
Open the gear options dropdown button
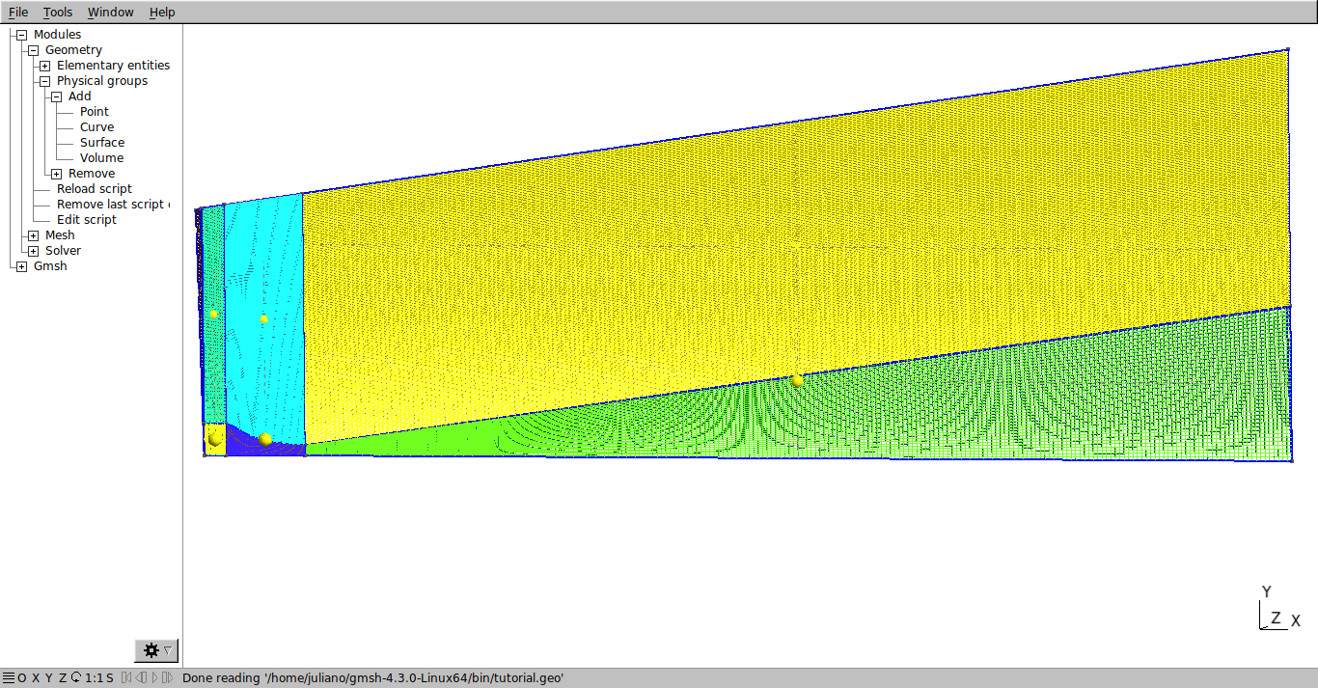point(156,650)
